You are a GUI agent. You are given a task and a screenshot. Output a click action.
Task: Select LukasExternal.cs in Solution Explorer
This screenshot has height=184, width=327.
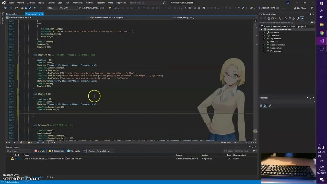(x=278, y=45)
